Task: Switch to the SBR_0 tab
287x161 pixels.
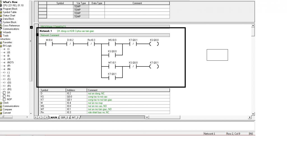Action: 64,118
